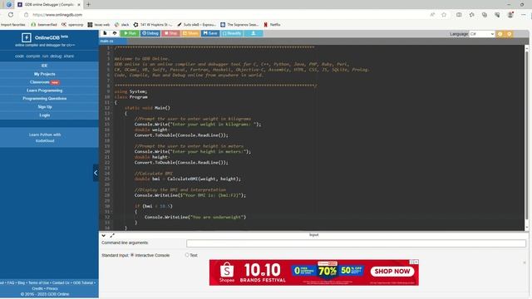The height and width of the screenshot is (299, 532).
Task: Collapse the input panel with down chevron
Action: (x=103, y=235)
